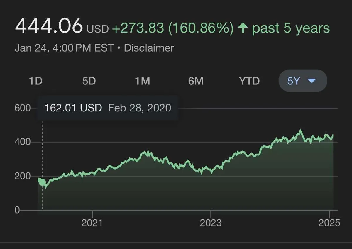Switch the chart to YTD view
Viewport: 352px width, 249px height.
(249, 81)
